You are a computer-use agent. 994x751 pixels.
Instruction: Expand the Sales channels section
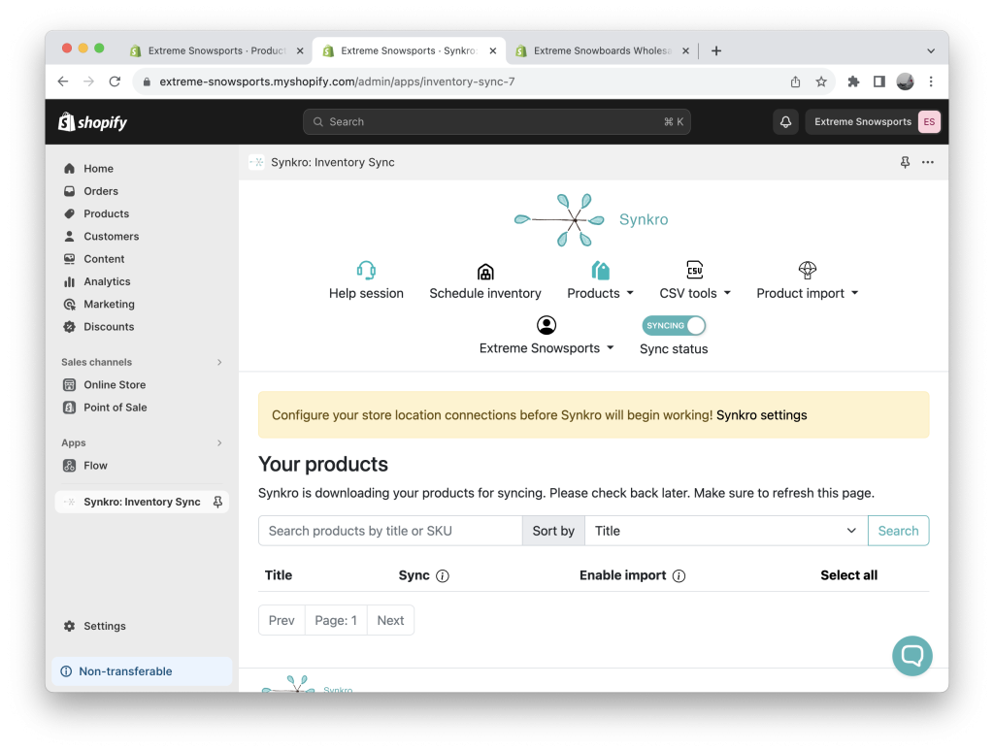(219, 362)
